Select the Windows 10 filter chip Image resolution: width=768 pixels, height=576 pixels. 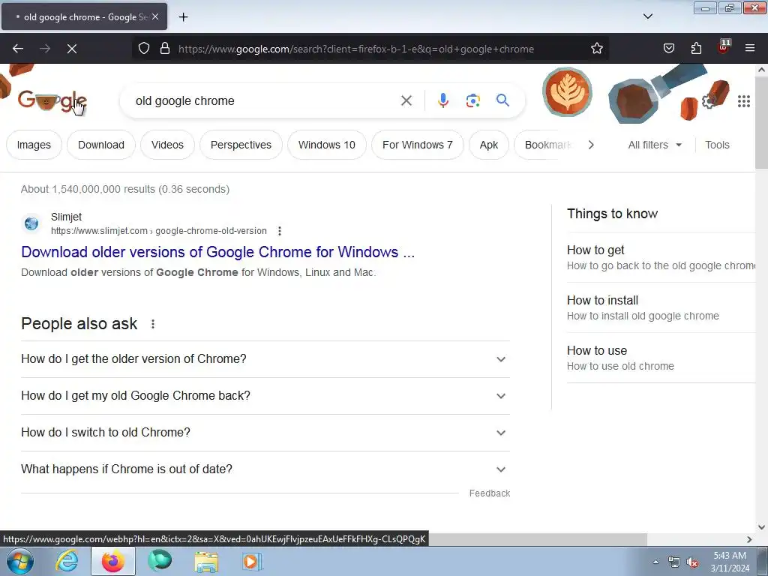coord(327,145)
